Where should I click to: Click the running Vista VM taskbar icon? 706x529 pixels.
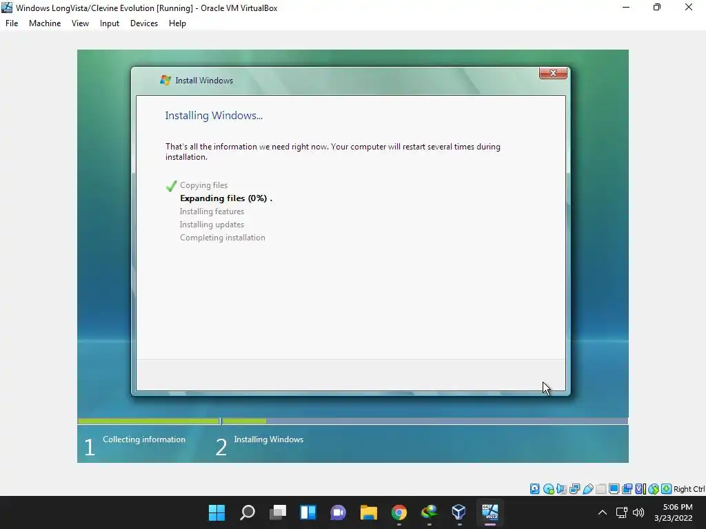[x=490, y=512]
